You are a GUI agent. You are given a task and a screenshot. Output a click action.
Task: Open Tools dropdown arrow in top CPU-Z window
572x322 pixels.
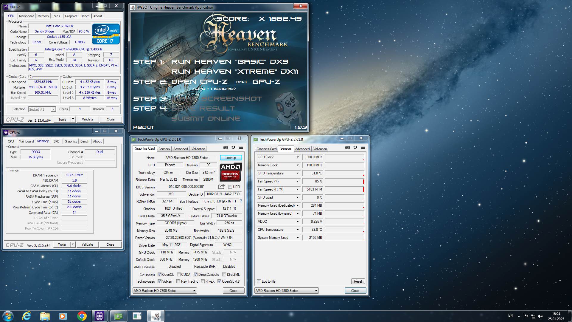73,119
